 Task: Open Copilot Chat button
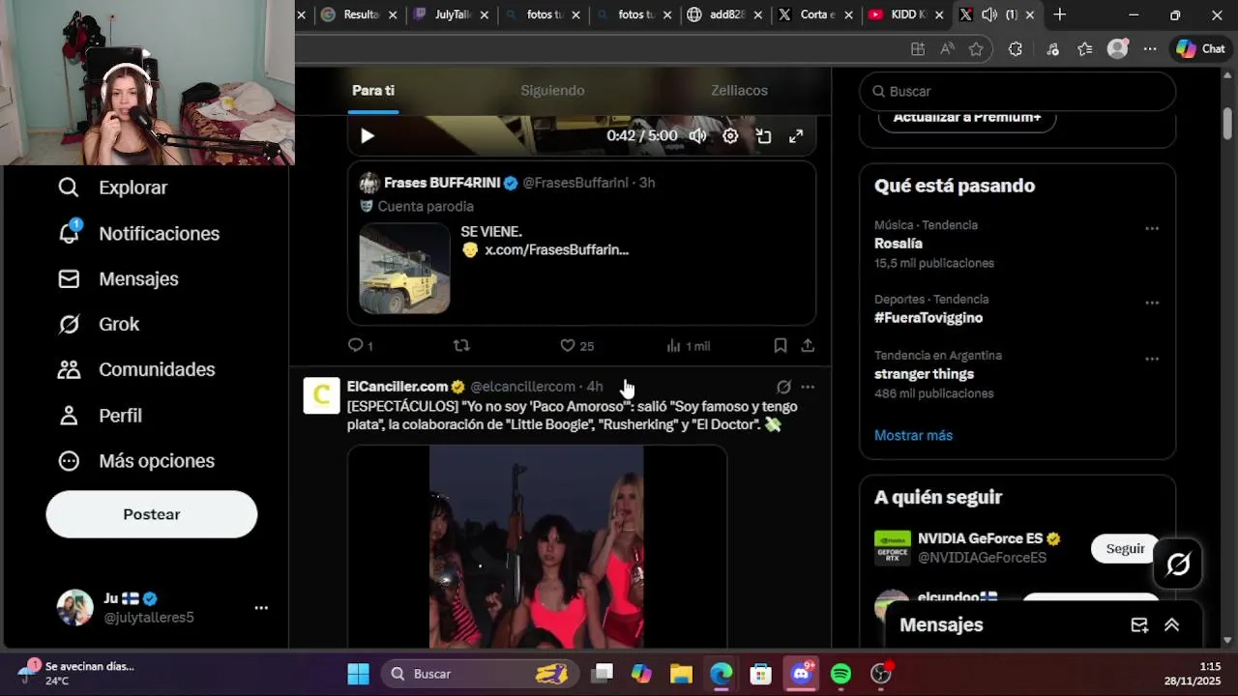1201,49
